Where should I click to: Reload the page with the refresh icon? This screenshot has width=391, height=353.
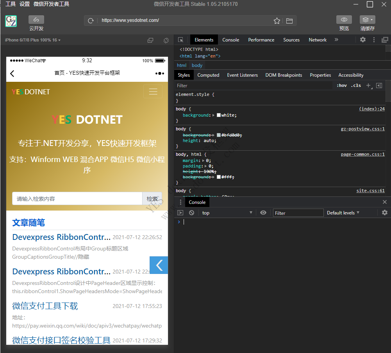point(91,21)
